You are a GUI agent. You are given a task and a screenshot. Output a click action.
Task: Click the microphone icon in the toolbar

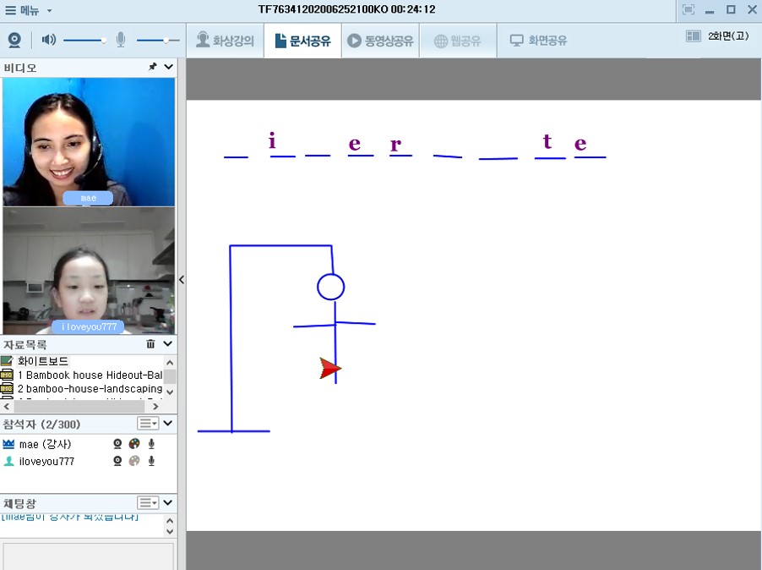tap(121, 40)
